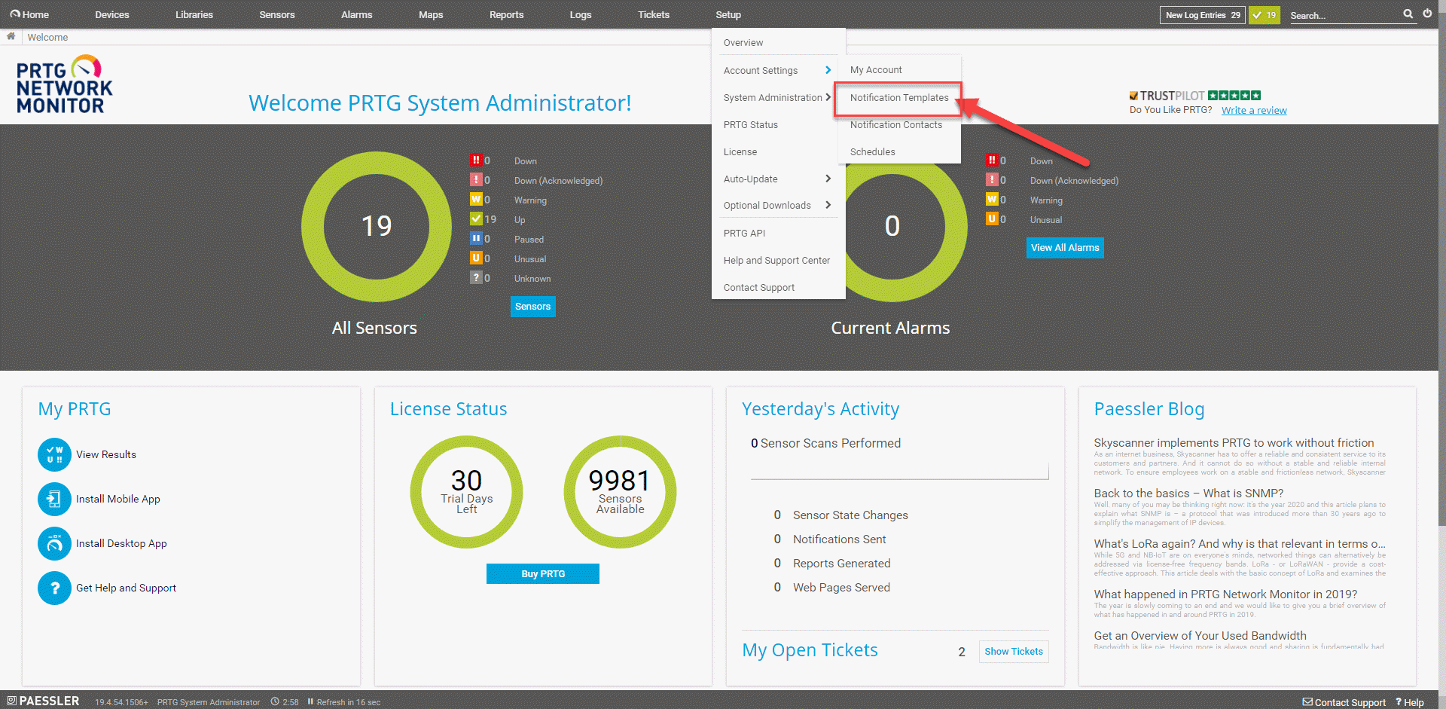Click the Install Mobile App phone icon
The image size is (1446, 709).
coord(53,499)
